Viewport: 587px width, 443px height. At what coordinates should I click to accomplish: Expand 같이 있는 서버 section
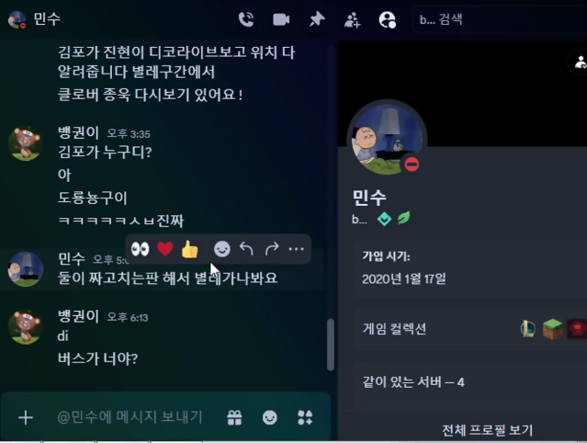[469, 382]
